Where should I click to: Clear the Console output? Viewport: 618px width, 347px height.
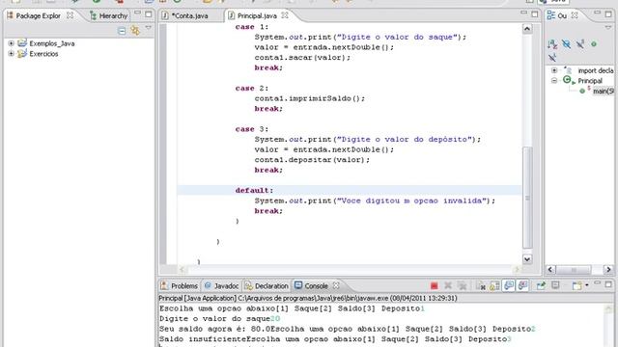pos(481,285)
